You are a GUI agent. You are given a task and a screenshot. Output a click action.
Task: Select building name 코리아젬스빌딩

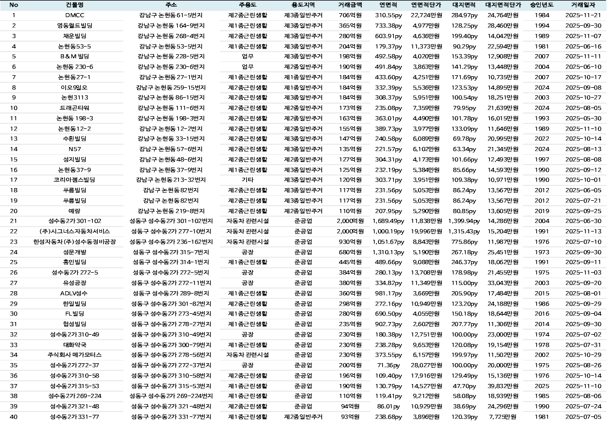pyautogui.click(x=75, y=180)
